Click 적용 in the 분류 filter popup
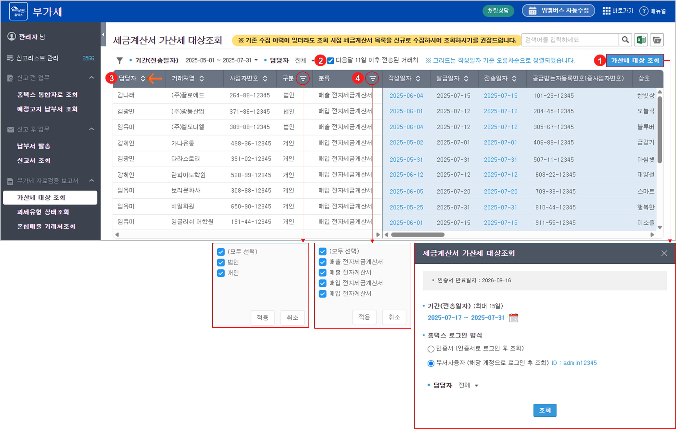Viewport: 676px width, 429px height. pos(364,317)
